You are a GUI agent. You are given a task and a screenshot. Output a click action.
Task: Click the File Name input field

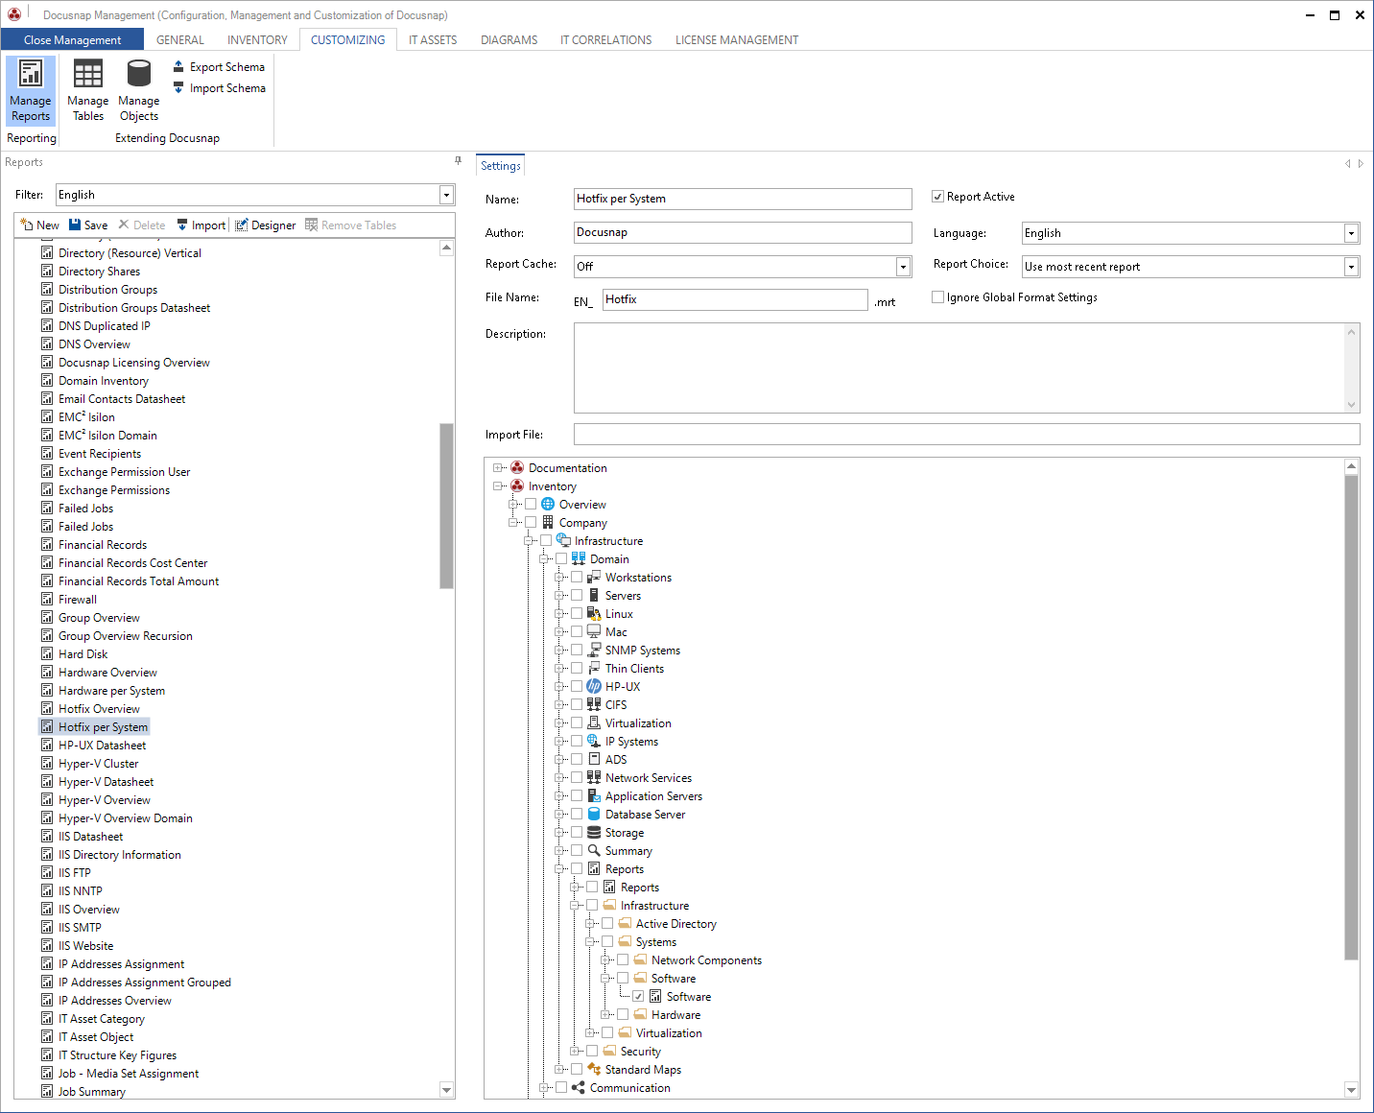pyautogui.click(x=735, y=299)
